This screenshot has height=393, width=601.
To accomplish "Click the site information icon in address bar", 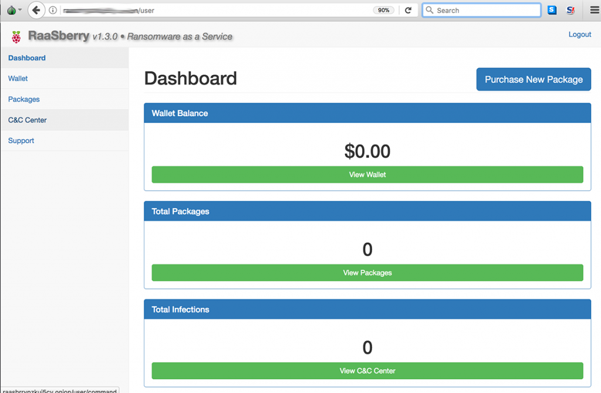I will click(x=53, y=11).
